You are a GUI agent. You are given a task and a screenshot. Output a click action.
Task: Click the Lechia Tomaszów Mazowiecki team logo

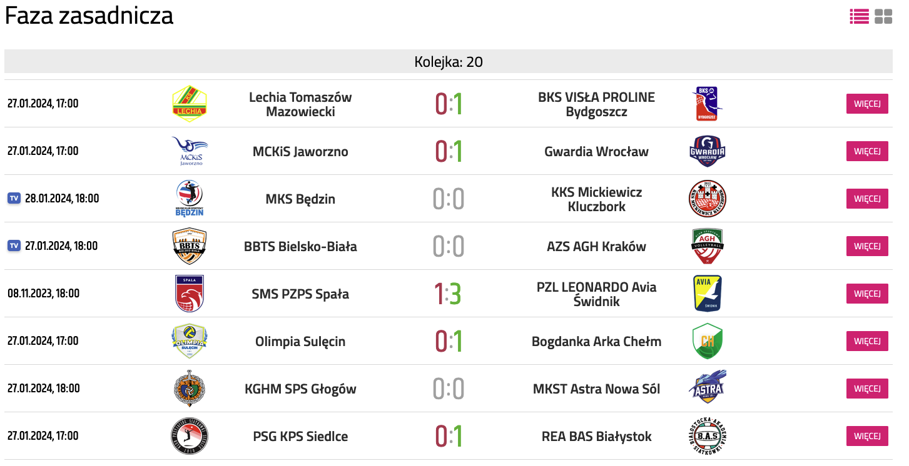190,104
